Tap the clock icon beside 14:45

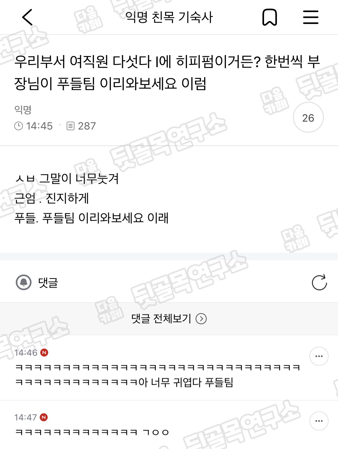tap(18, 126)
